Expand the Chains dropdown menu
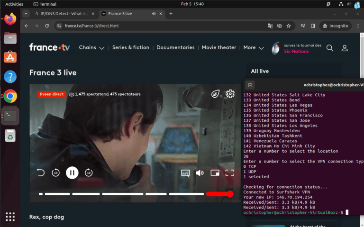This screenshot has height=227, width=364. (91, 47)
